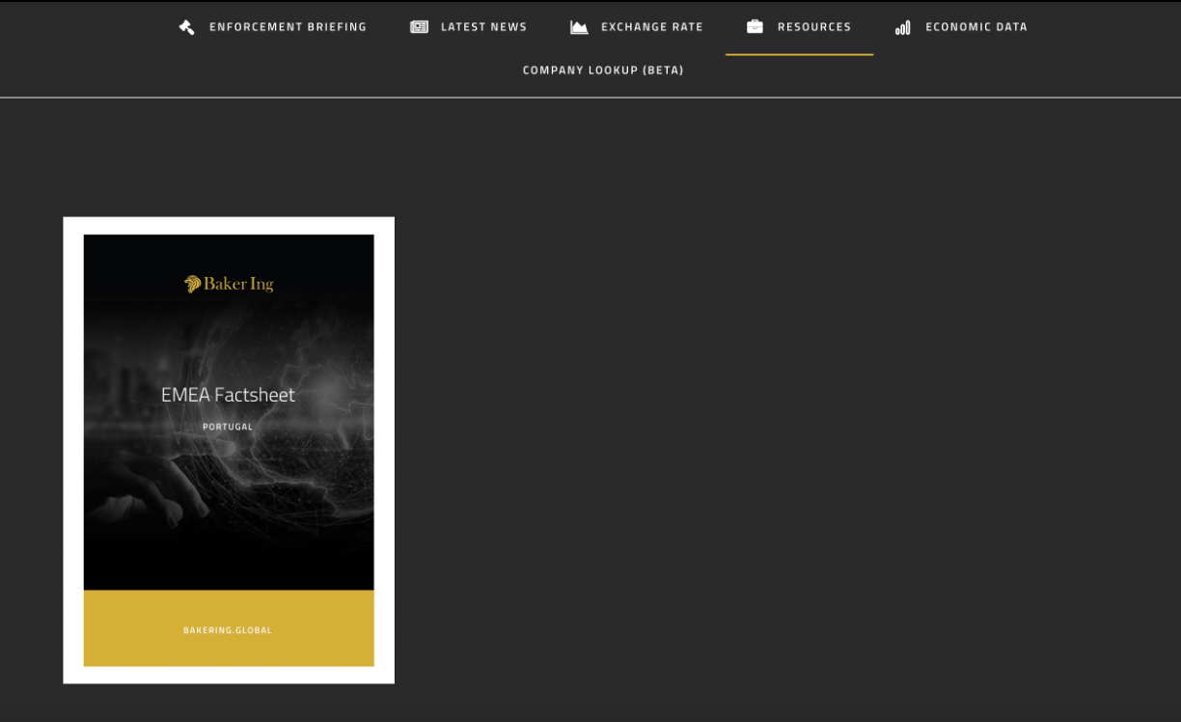Click the gold underline beneath Resources
The image size is (1181, 722).
[x=799, y=55]
